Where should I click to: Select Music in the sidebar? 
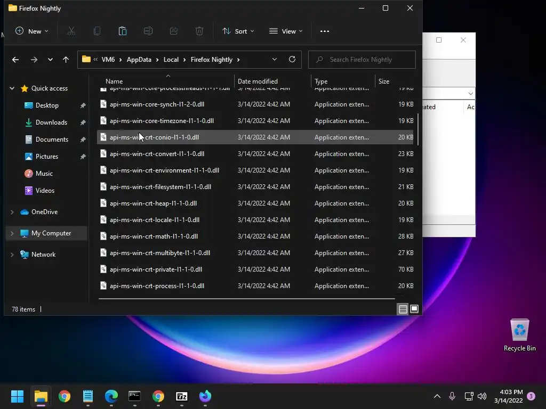point(44,174)
